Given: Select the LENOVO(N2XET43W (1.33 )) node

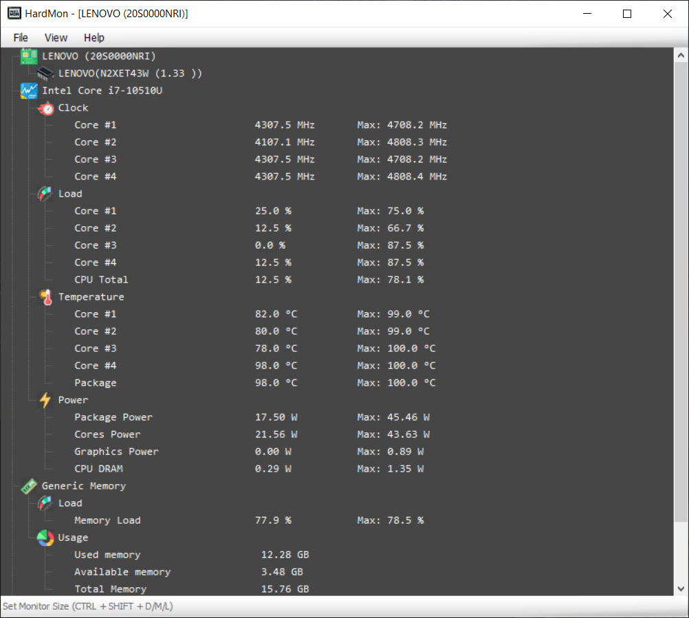Looking at the screenshot, I should click(x=130, y=74).
